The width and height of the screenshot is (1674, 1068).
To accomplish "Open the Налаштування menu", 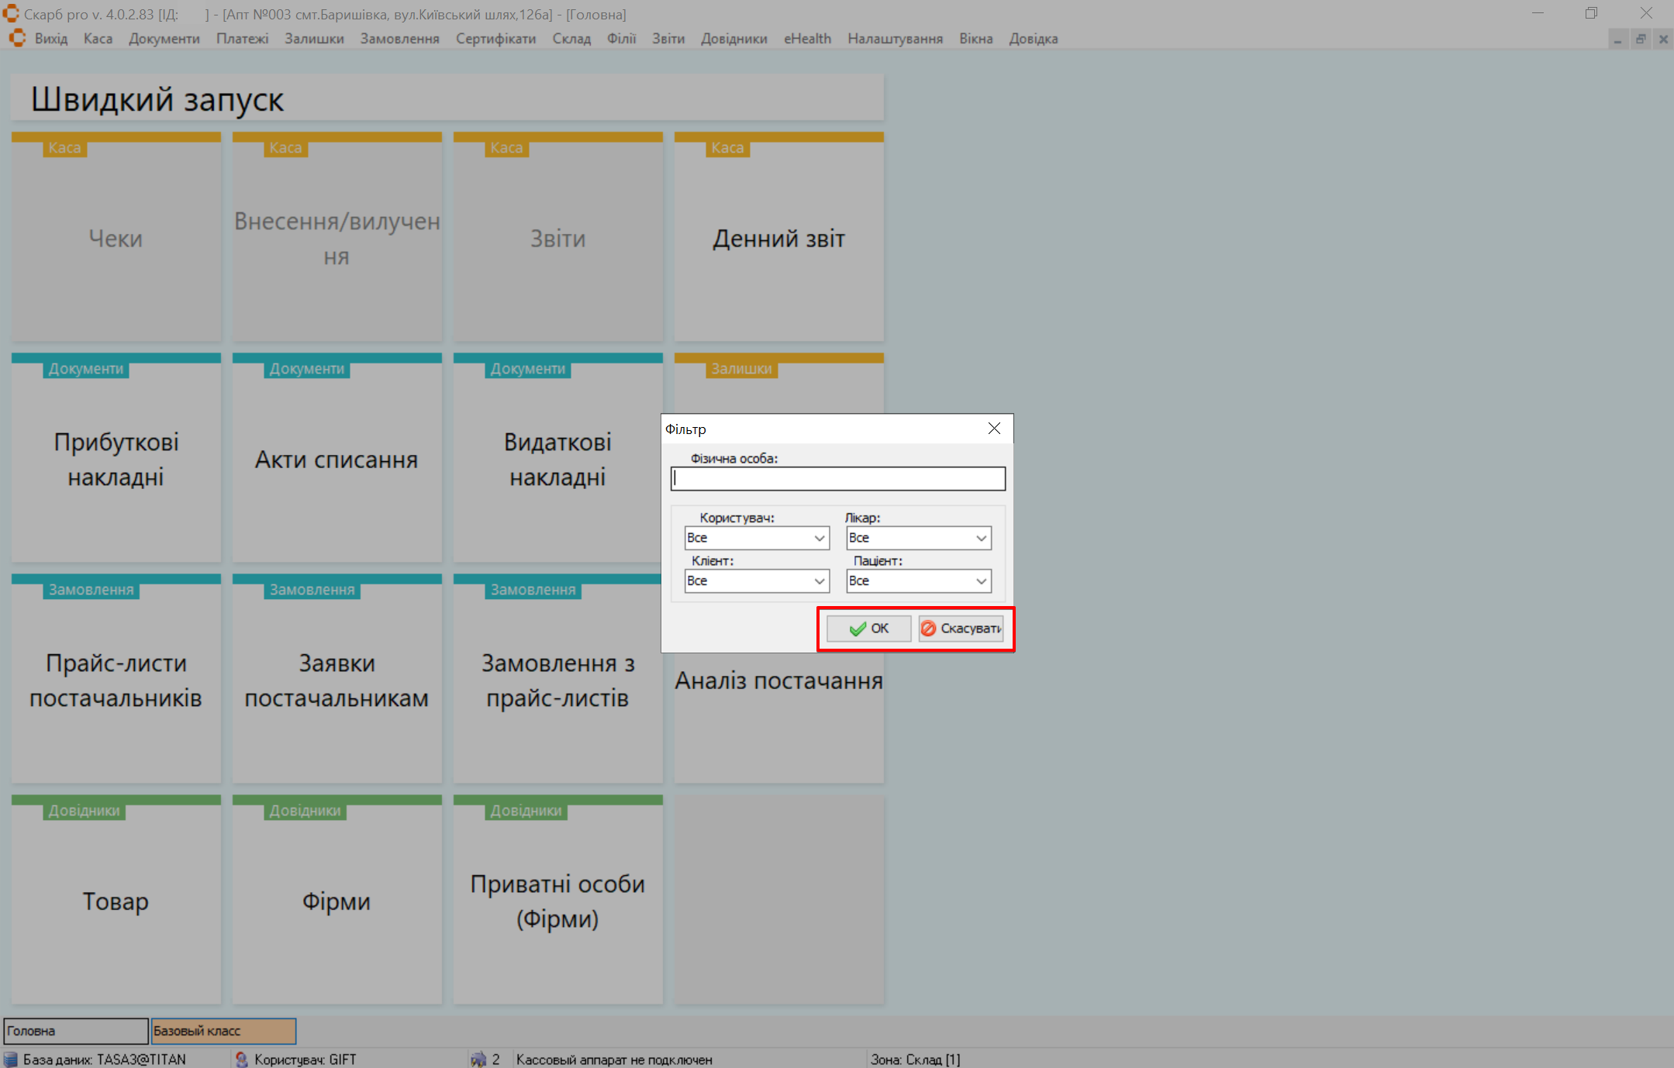I will 895,39.
